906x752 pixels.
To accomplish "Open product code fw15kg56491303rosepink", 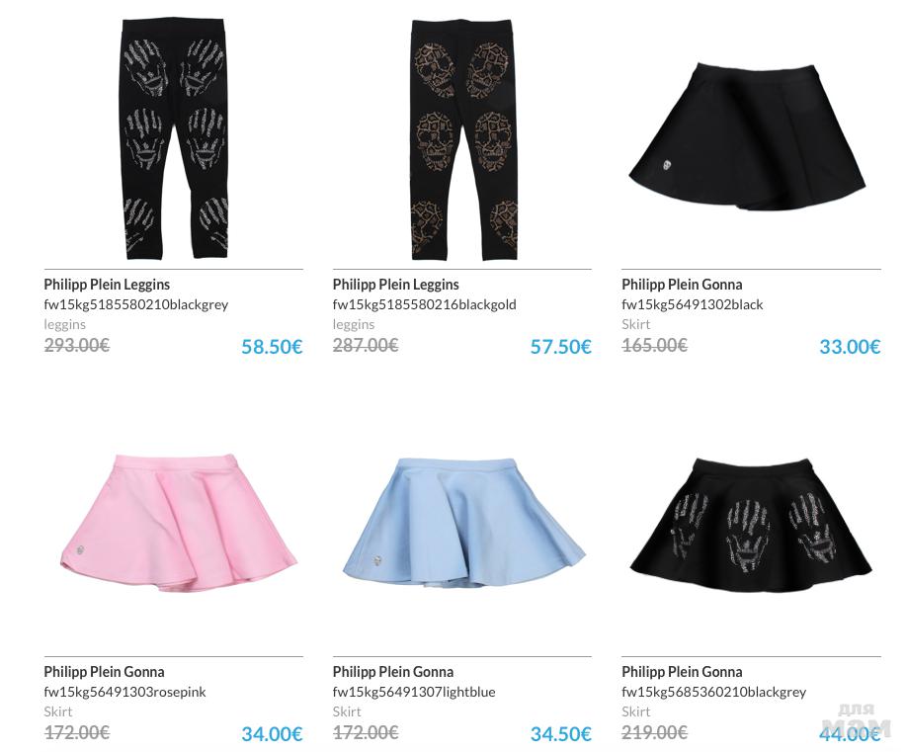I will (124, 692).
